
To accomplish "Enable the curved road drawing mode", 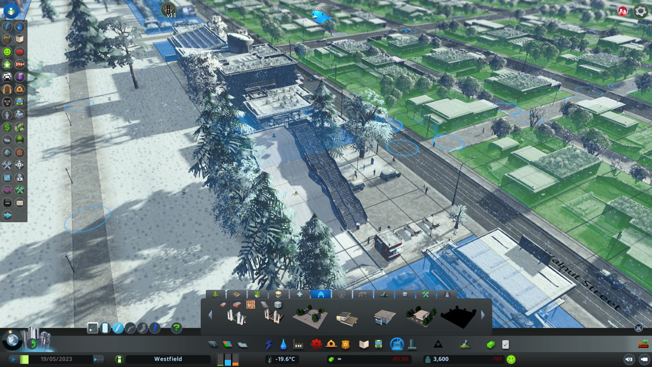I will point(130,328).
